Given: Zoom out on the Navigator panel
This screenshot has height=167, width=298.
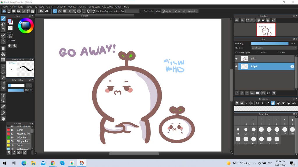Looking at the screenshot, I should [x=252, y=20].
